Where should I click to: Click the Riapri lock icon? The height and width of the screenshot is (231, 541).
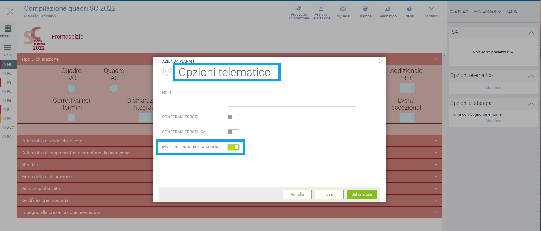[x=409, y=8]
